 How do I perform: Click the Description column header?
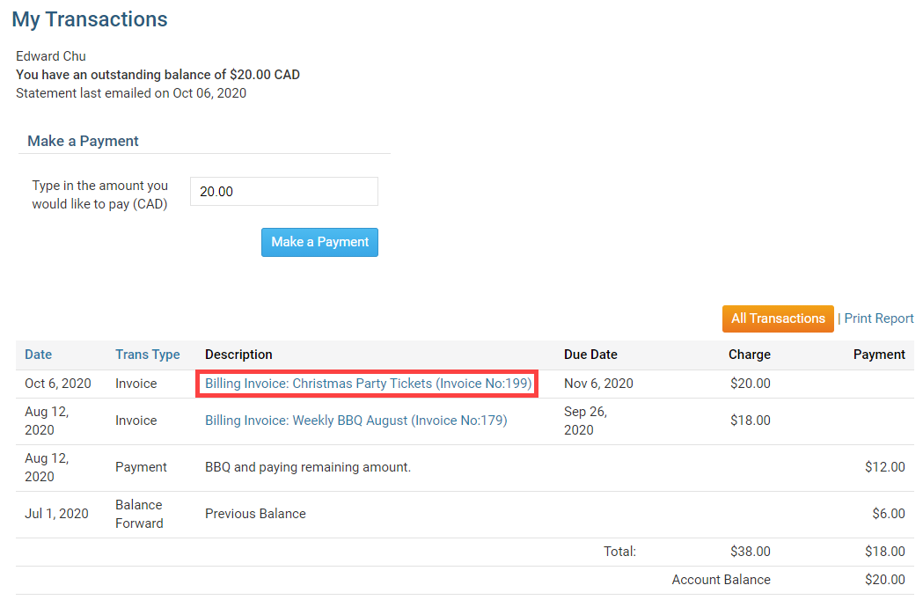pyautogui.click(x=238, y=355)
